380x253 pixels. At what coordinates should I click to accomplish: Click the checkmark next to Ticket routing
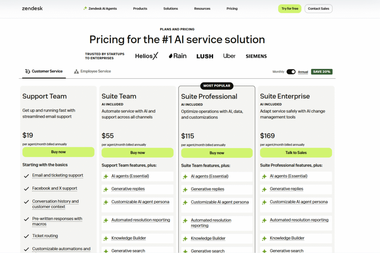(26, 236)
